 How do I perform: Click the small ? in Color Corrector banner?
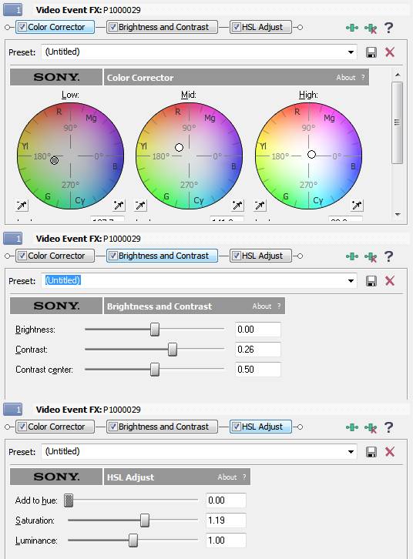(363, 78)
